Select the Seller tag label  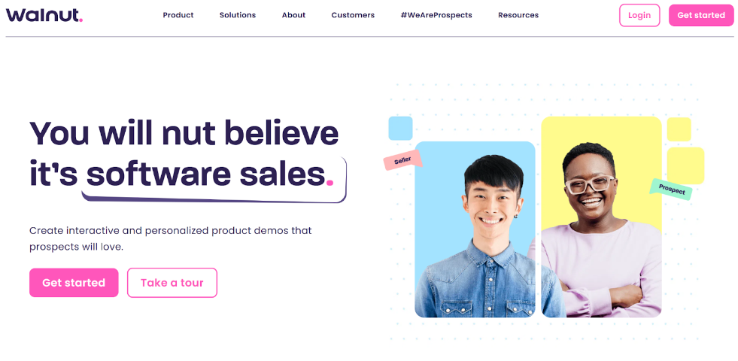tap(402, 160)
